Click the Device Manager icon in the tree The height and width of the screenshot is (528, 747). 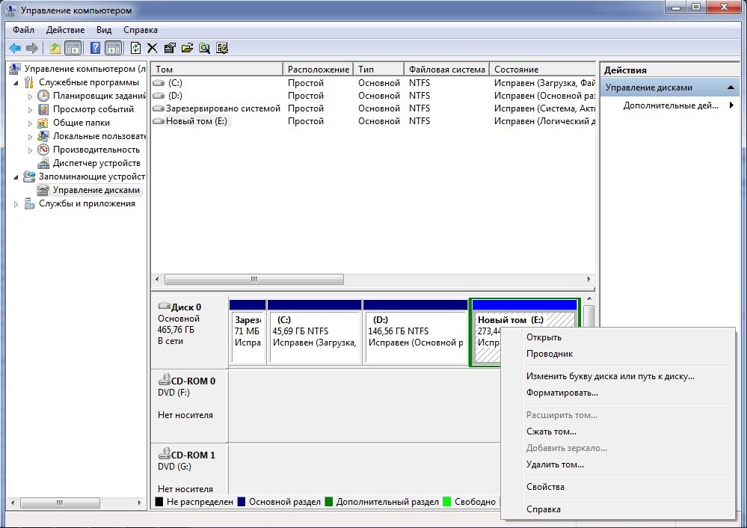pos(43,164)
